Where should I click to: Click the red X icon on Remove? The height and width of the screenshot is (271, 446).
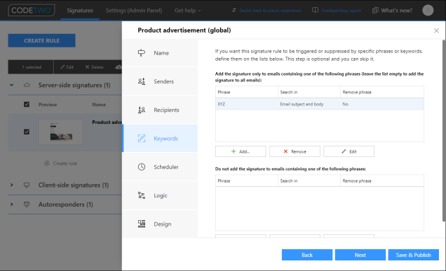pos(285,151)
